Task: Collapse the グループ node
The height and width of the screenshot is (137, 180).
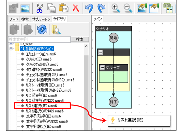Action: click(x=103, y=68)
